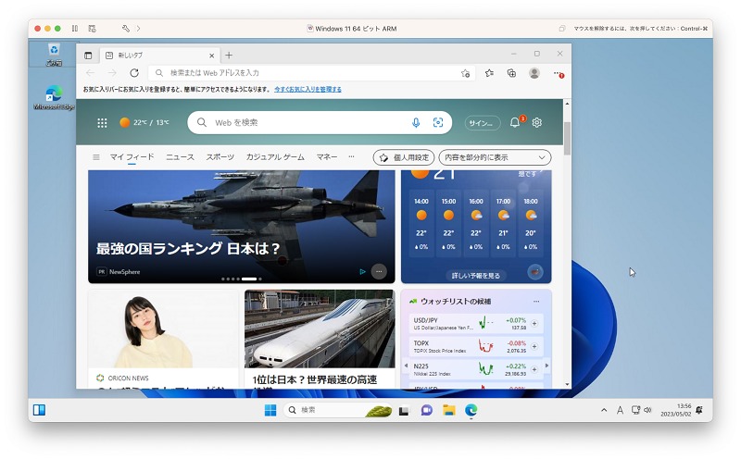The width and height of the screenshot is (741, 459).
Task: Open the Windows Start button
Action: click(270, 410)
